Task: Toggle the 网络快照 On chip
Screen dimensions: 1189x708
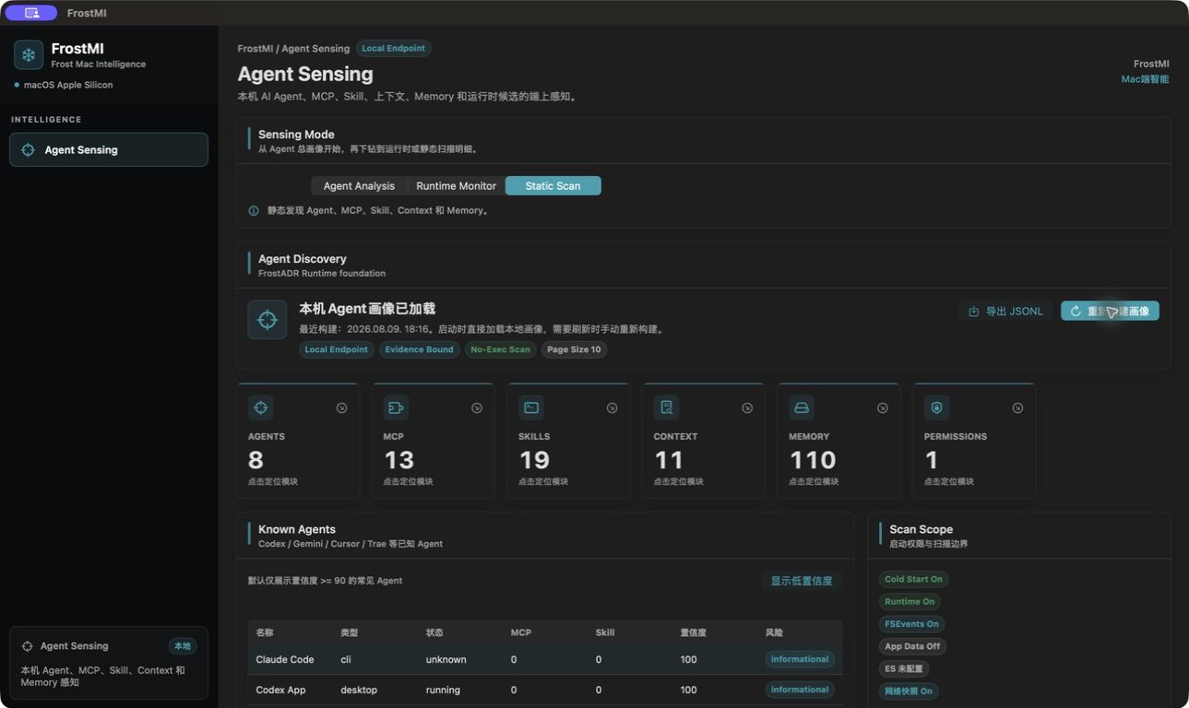Action: coord(909,690)
